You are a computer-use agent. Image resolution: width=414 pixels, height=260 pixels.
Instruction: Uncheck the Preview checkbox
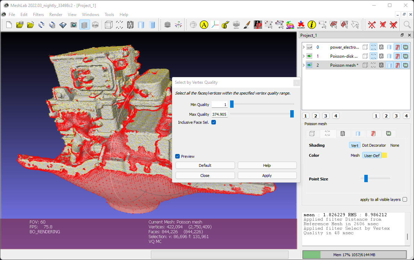(x=177, y=156)
